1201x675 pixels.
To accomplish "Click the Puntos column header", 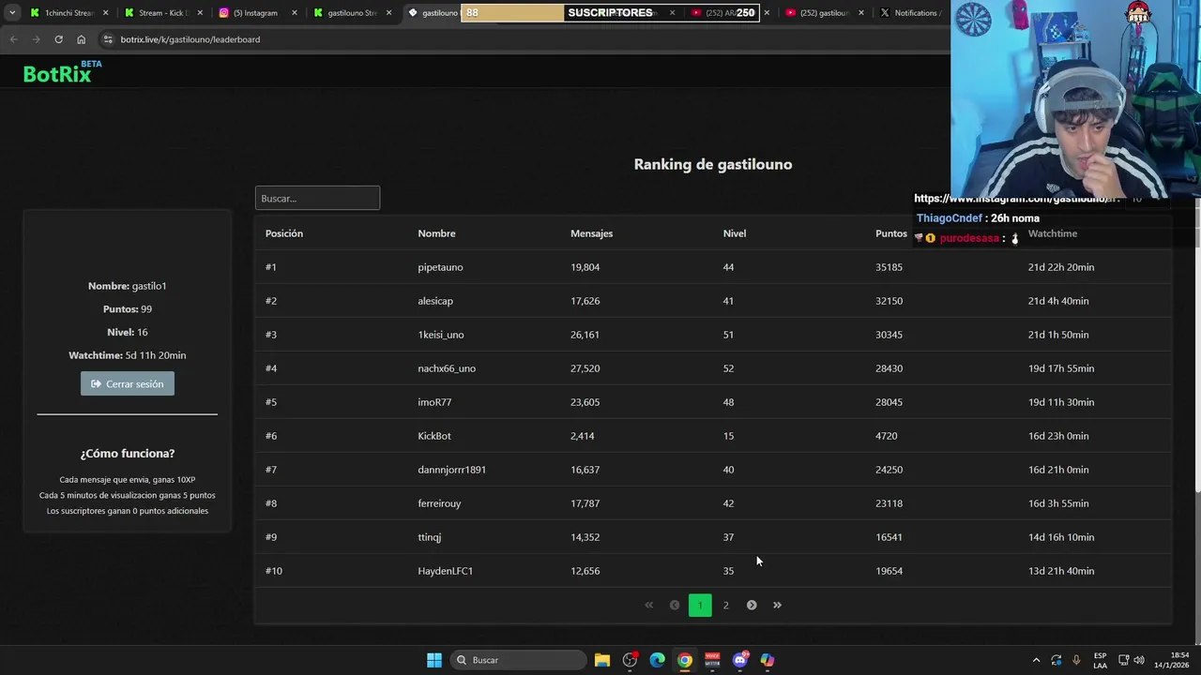I will click(891, 233).
